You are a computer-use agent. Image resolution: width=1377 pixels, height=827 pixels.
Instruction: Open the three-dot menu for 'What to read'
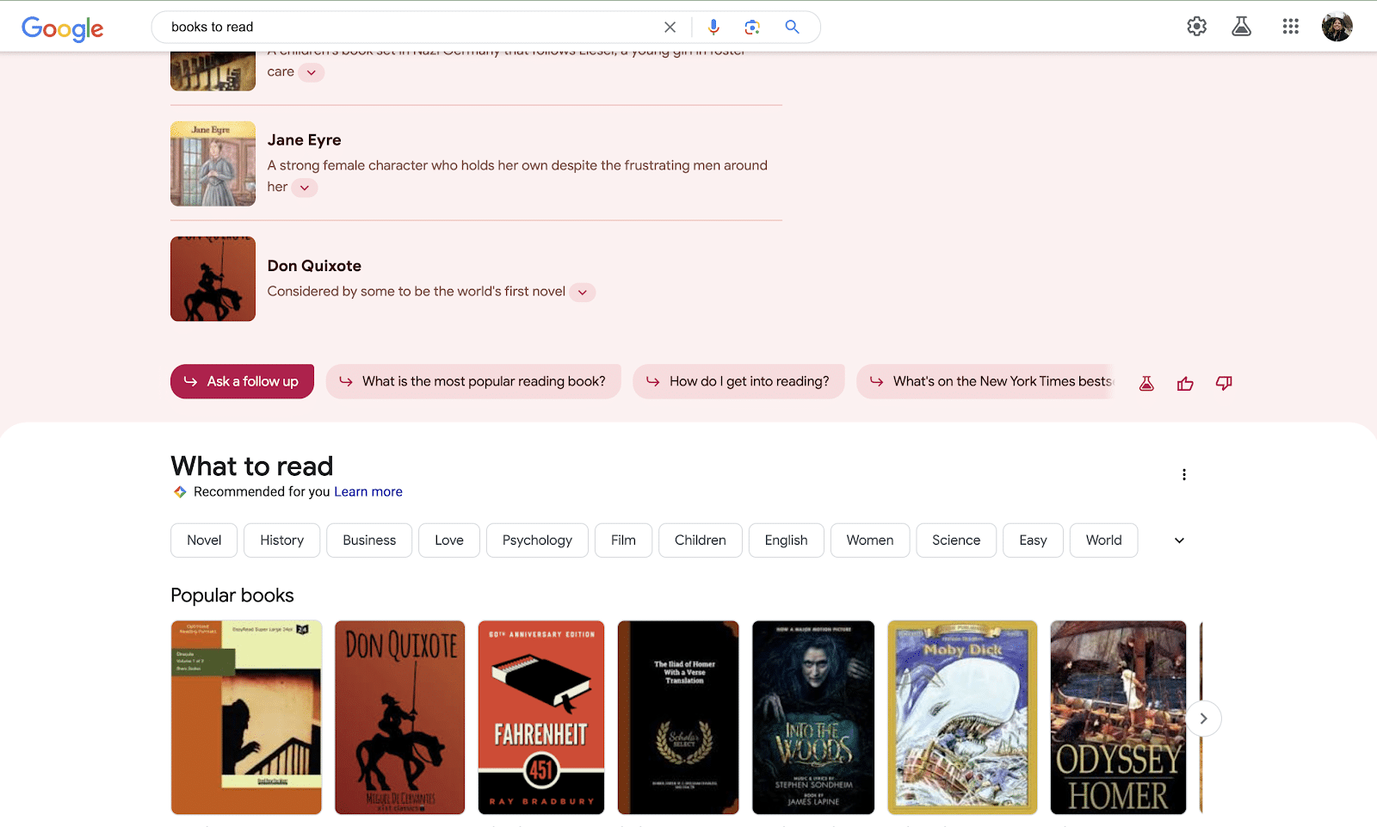click(1184, 475)
